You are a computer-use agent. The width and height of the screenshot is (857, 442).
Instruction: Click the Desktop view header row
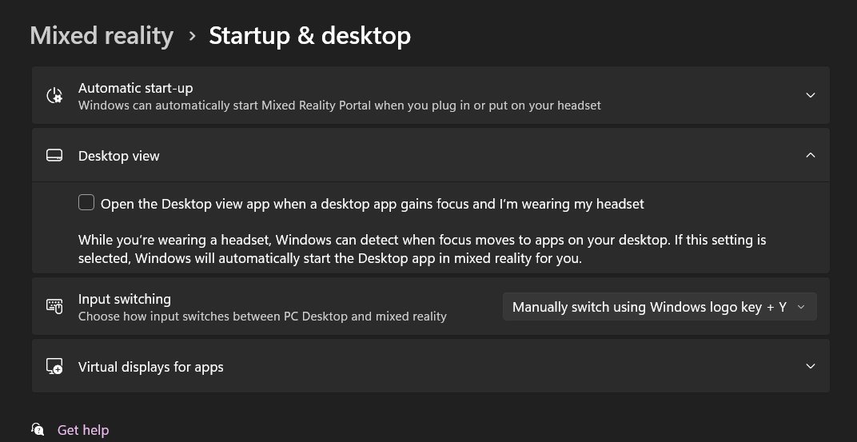click(x=431, y=155)
